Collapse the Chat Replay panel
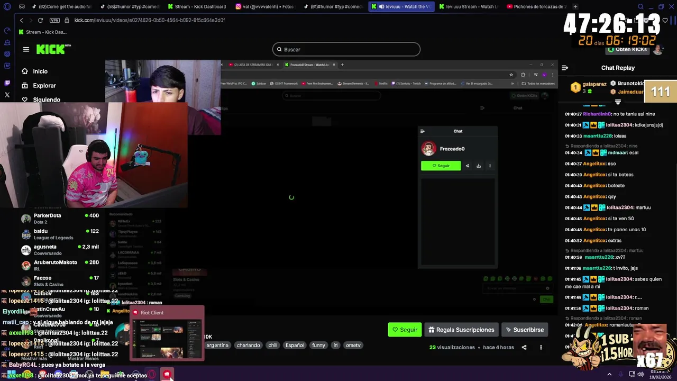Screen dimensions: 677x381 click(x=565, y=68)
